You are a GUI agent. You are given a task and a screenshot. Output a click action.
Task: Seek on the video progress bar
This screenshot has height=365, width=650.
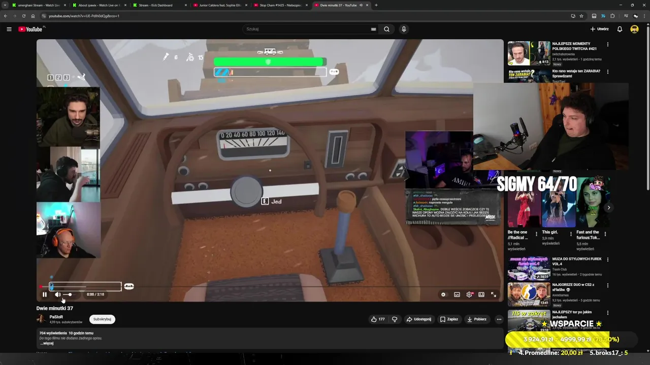point(270,287)
